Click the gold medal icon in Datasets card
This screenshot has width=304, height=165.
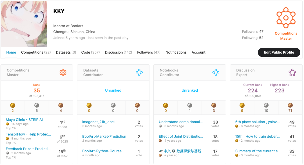(x=89, y=105)
